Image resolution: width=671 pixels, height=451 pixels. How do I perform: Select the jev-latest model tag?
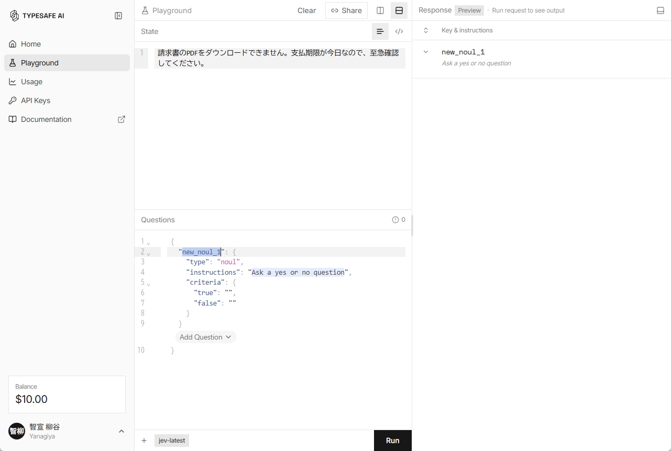(x=172, y=441)
